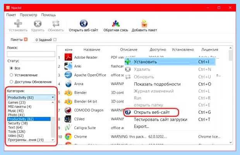This screenshot has height=155, width=240.
Task: Select the Chrome row name text
Action: tap(81, 136)
